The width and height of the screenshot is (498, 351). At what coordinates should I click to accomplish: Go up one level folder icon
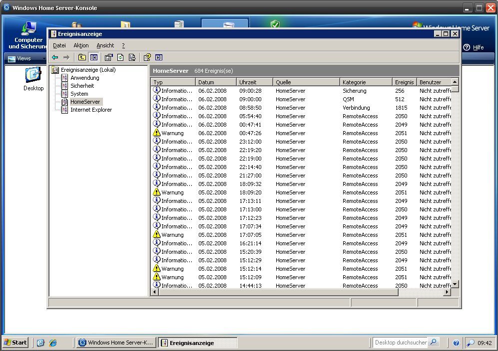pyautogui.click(x=82, y=57)
